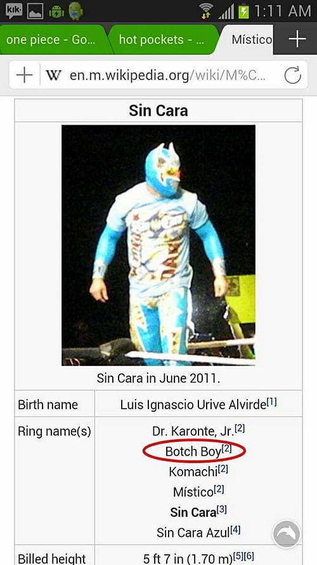Open the Sin Cara photo
This screenshot has width=317, height=565.
158,245
